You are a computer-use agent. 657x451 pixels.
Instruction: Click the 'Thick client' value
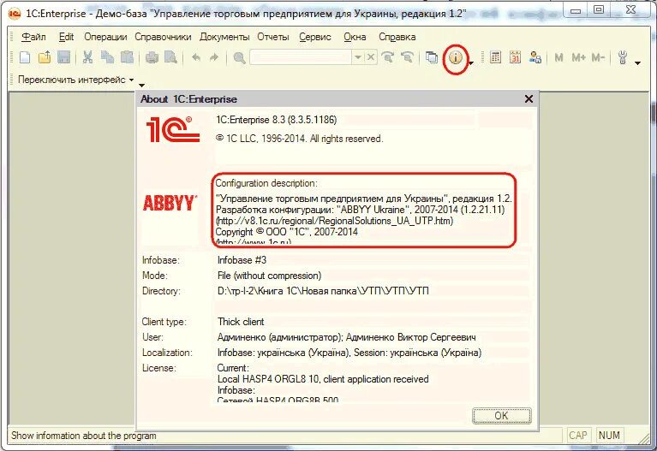pos(241,322)
